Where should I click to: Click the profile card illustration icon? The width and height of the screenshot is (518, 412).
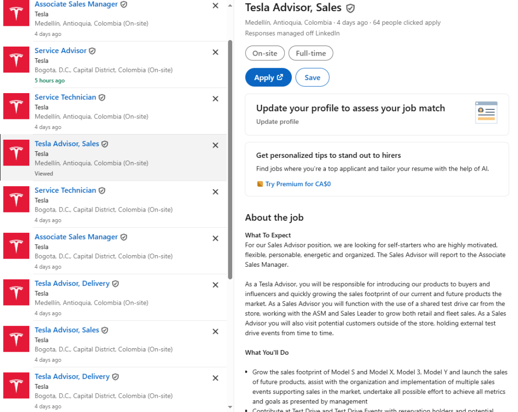pos(486,112)
